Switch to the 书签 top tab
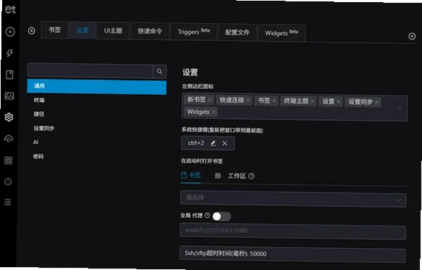The width and height of the screenshot is (422, 270). [55, 30]
